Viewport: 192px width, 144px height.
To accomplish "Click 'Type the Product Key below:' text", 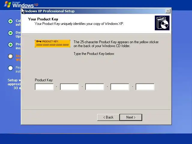I will coord(94,54).
